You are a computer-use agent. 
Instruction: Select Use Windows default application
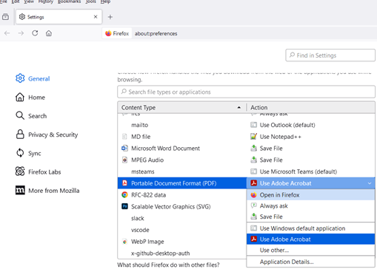310,228
